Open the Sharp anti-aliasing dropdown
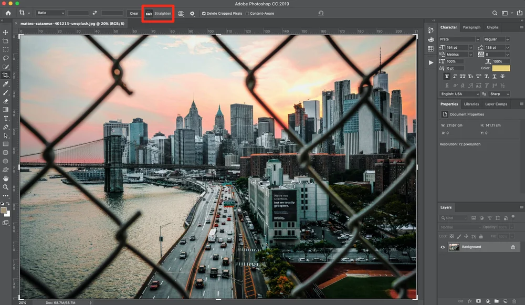Viewport: 525px width, 305px height. pos(499,94)
